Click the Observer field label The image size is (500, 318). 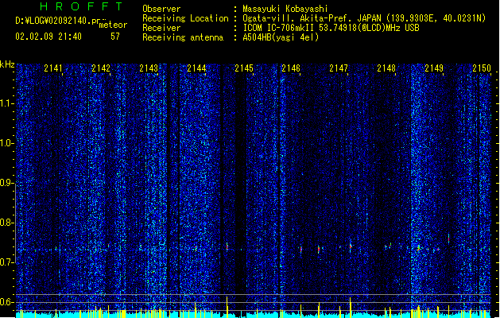(161, 9)
